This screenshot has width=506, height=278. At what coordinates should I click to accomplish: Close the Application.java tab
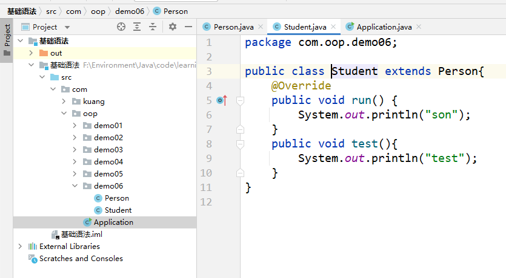click(x=419, y=27)
